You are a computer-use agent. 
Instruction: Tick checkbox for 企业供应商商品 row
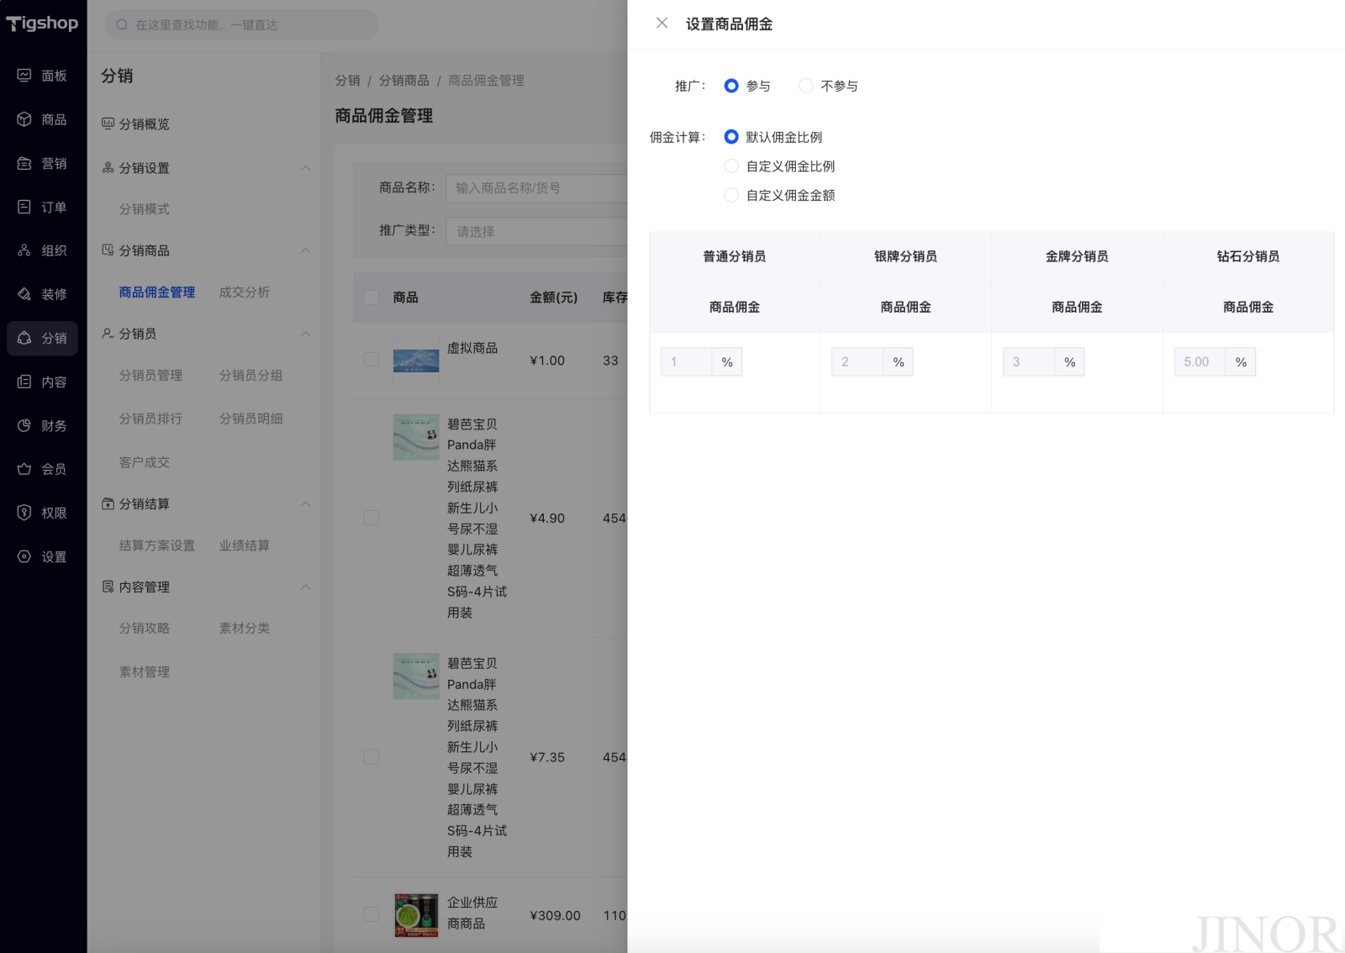(x=371, y=914)
